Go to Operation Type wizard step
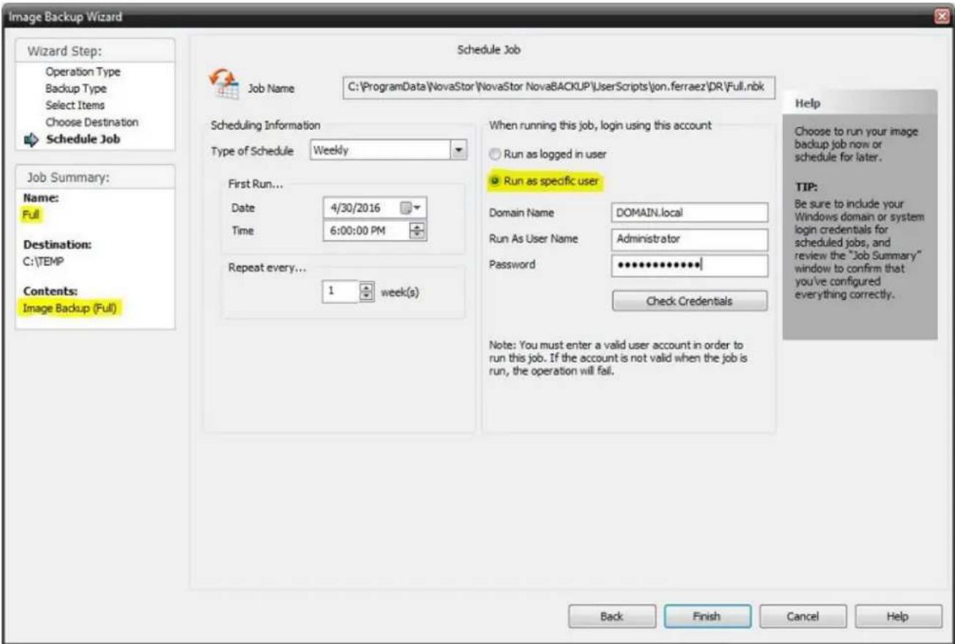 [x=83, y=73]
